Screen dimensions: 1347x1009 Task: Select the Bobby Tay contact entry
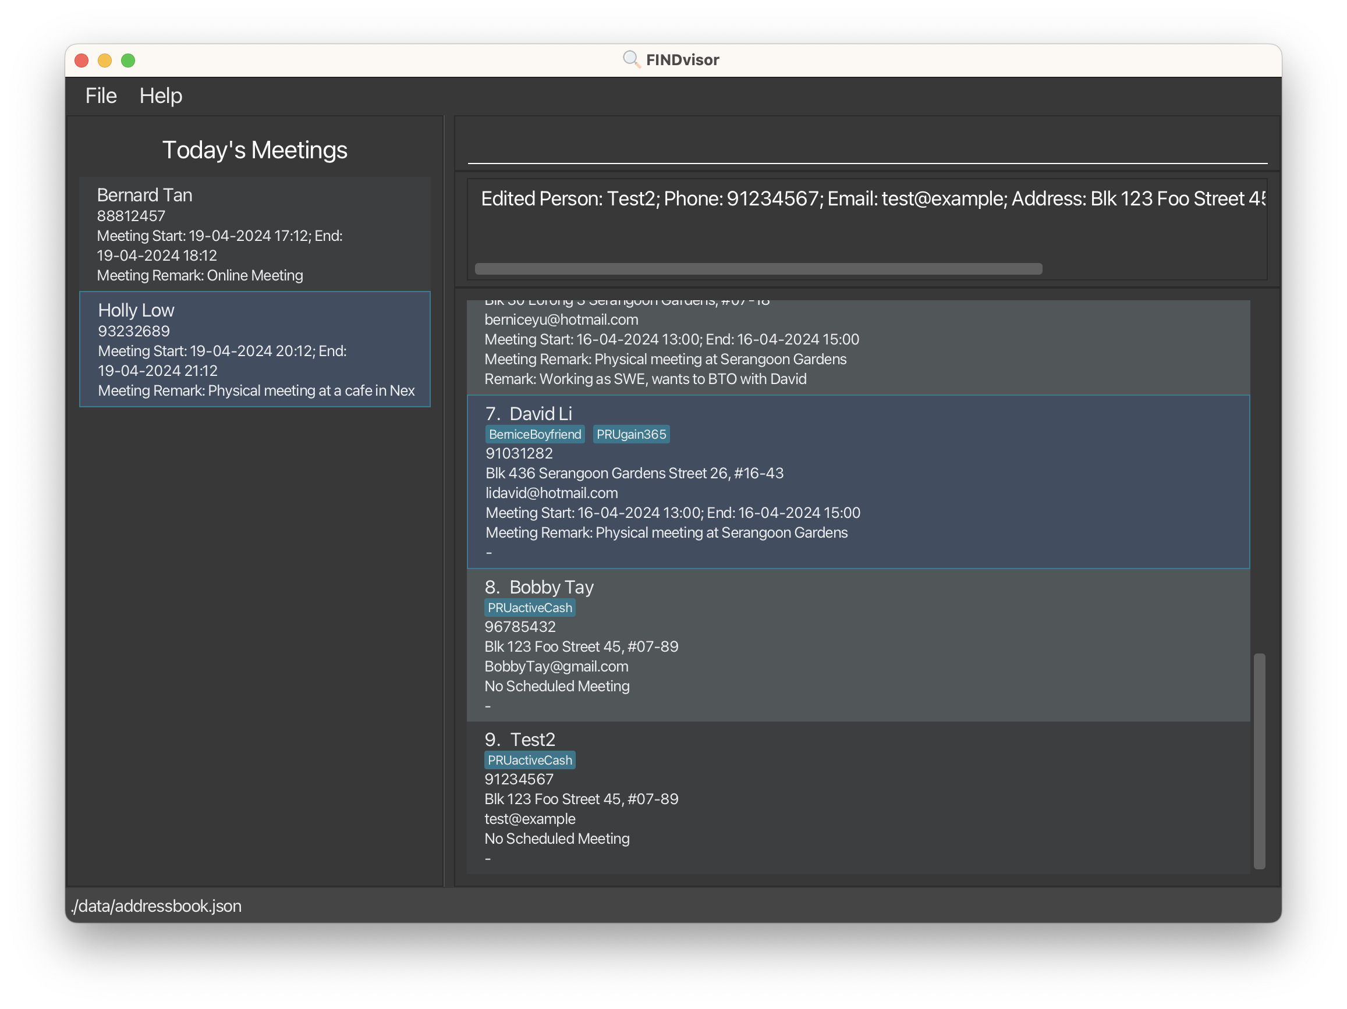857,646
